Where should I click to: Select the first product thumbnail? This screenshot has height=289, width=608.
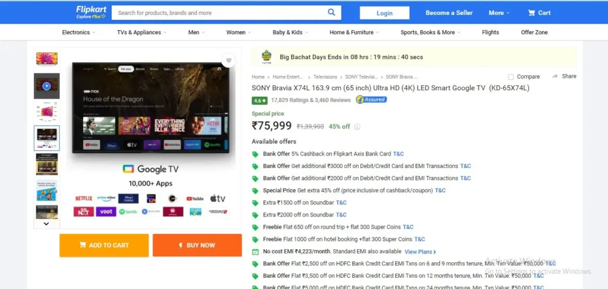[x=46, y=59]
